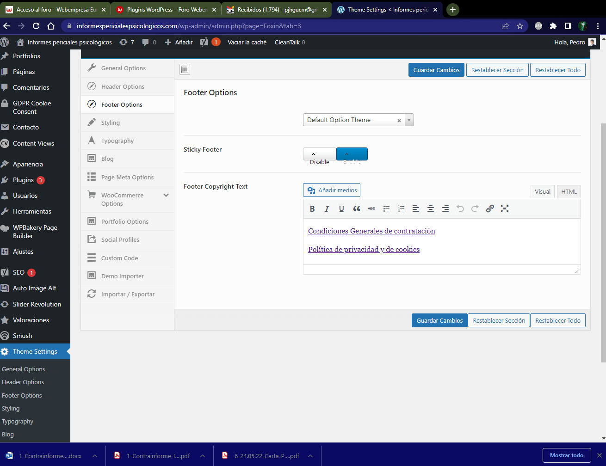
Task: Apply strikethrough in the footer editor toolbar
Action: click(371, 208)
